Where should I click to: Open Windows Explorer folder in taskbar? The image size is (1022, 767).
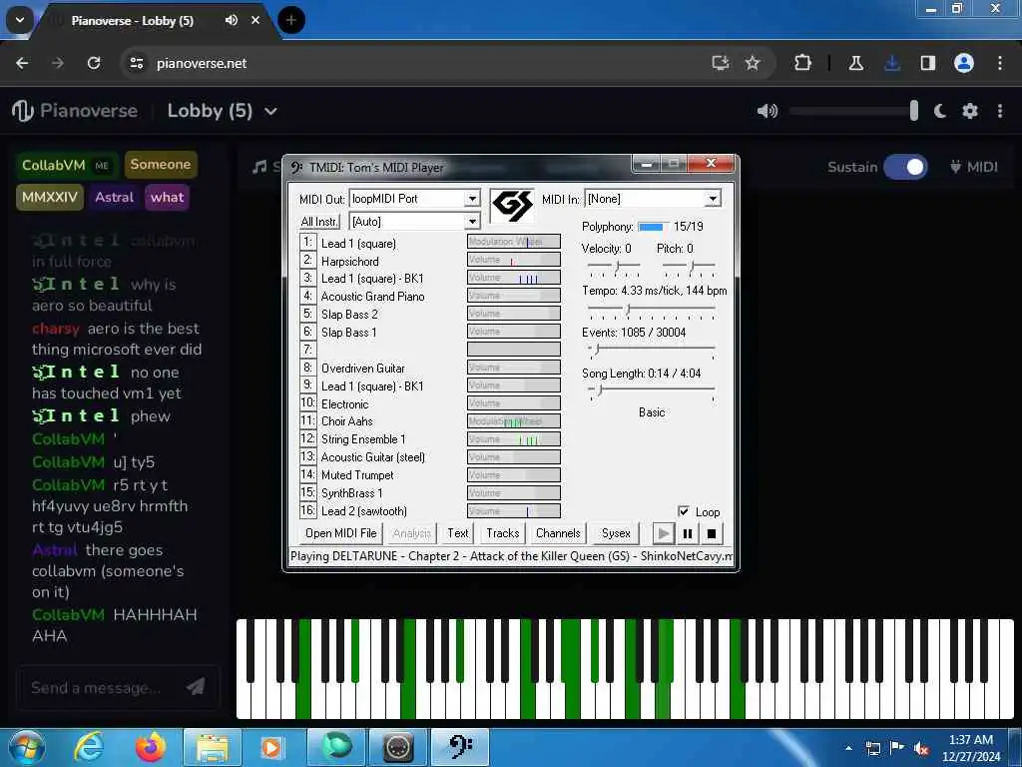[x=213, y=747]
